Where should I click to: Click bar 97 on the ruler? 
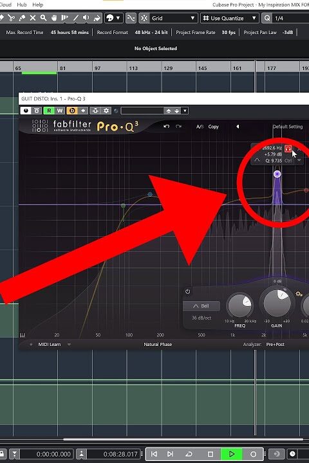click(98, 68)
